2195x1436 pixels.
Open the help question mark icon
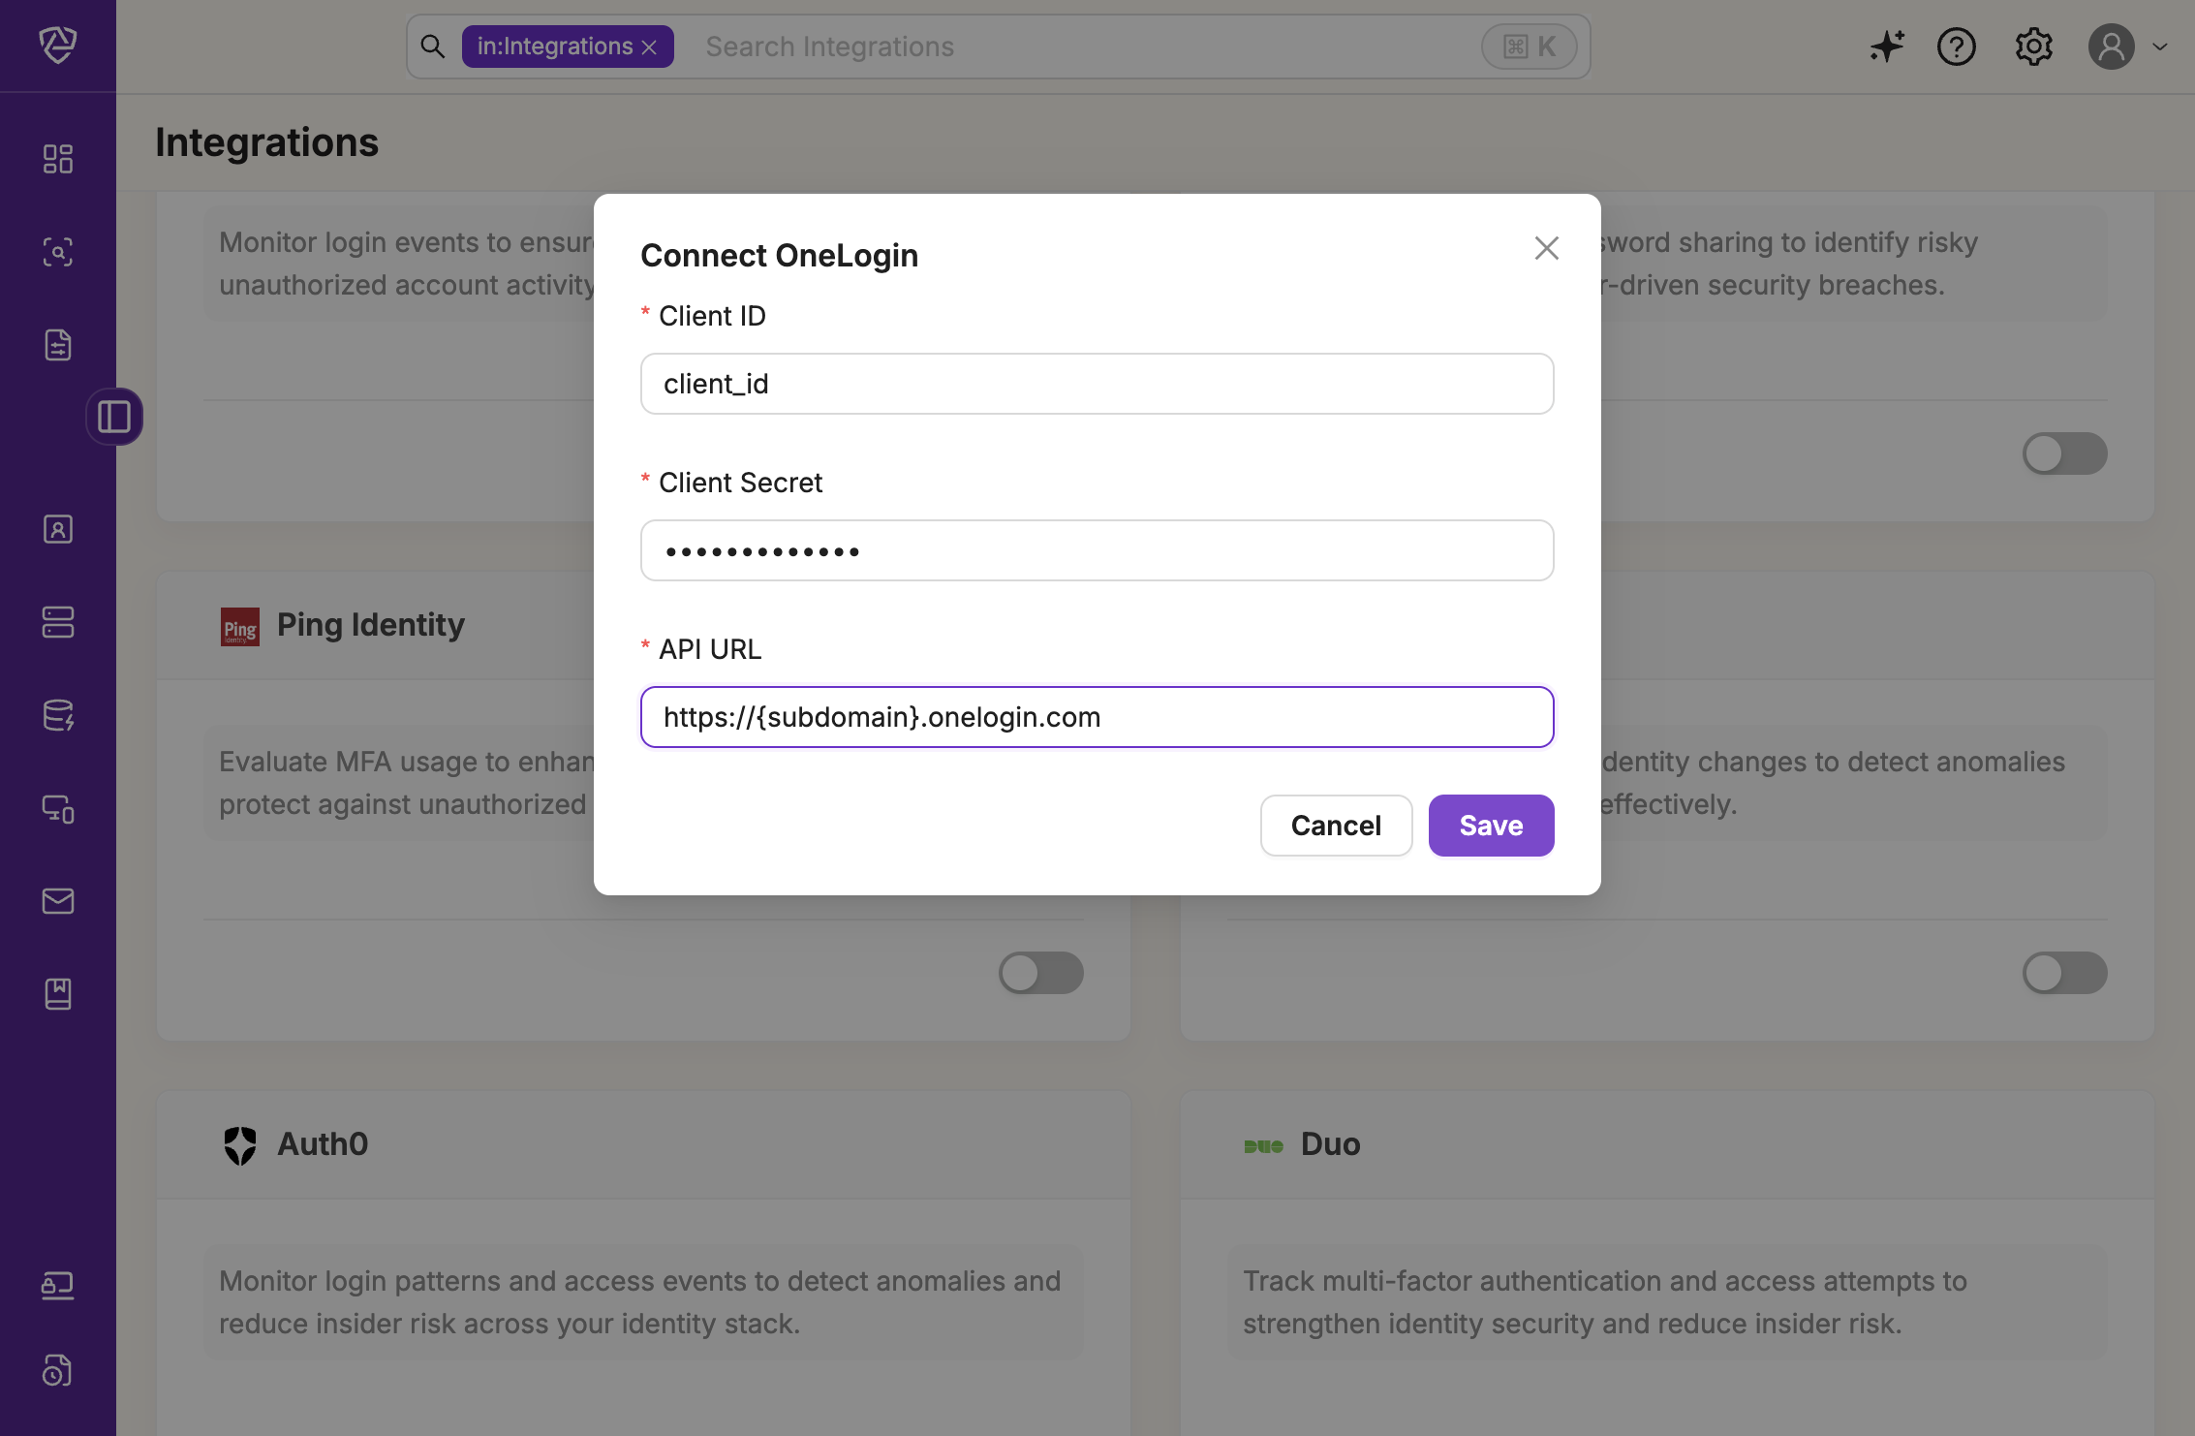click(1956, 47)
